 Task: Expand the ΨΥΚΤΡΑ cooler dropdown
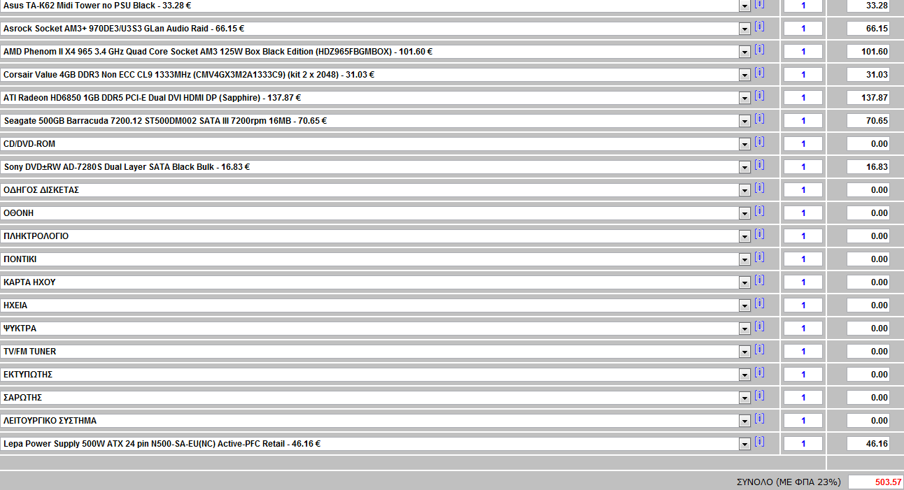[744, 329]
